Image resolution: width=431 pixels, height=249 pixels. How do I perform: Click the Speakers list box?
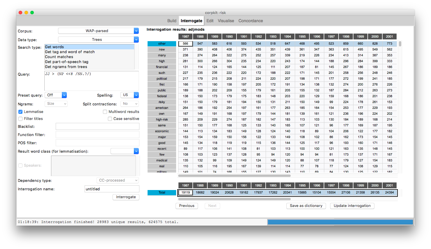click(x=93, y=166)
